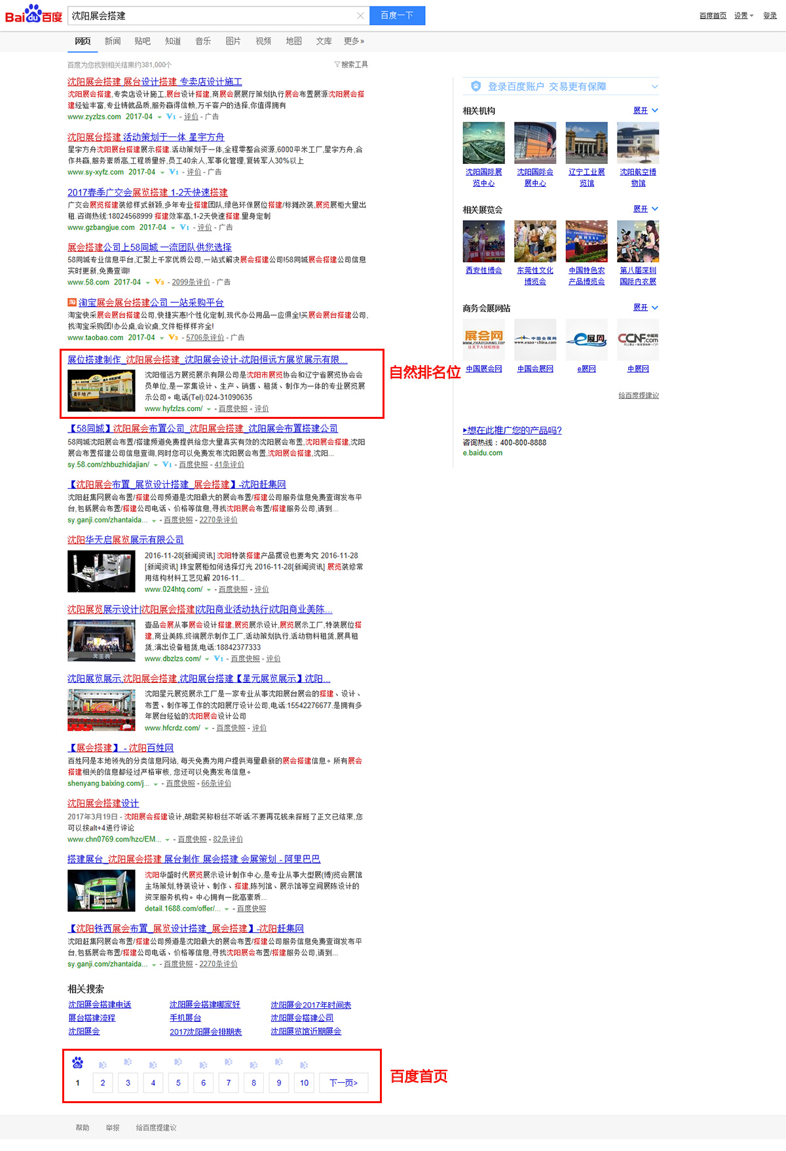
Task: Open the arrow menu beside www.sy-xyfz.com
Action: click(x=162, y=173)
